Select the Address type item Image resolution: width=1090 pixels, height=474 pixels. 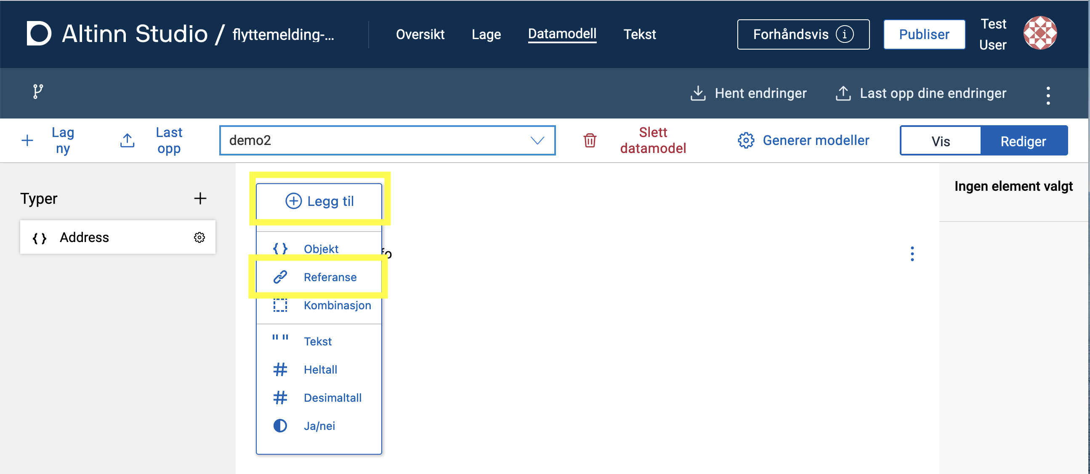84,237
